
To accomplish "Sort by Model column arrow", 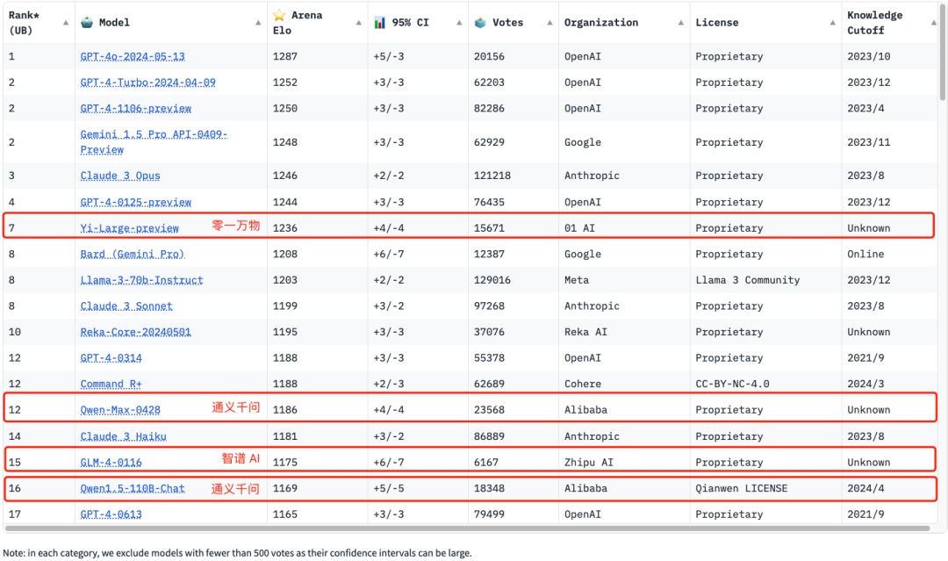I will (x=258, y=23).
